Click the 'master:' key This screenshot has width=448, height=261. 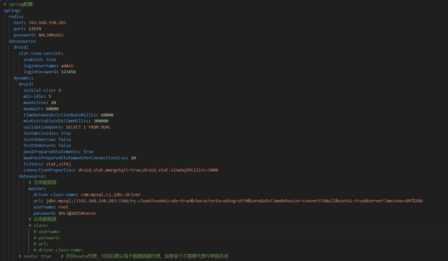pyautogui.click(x=37, y=189)
